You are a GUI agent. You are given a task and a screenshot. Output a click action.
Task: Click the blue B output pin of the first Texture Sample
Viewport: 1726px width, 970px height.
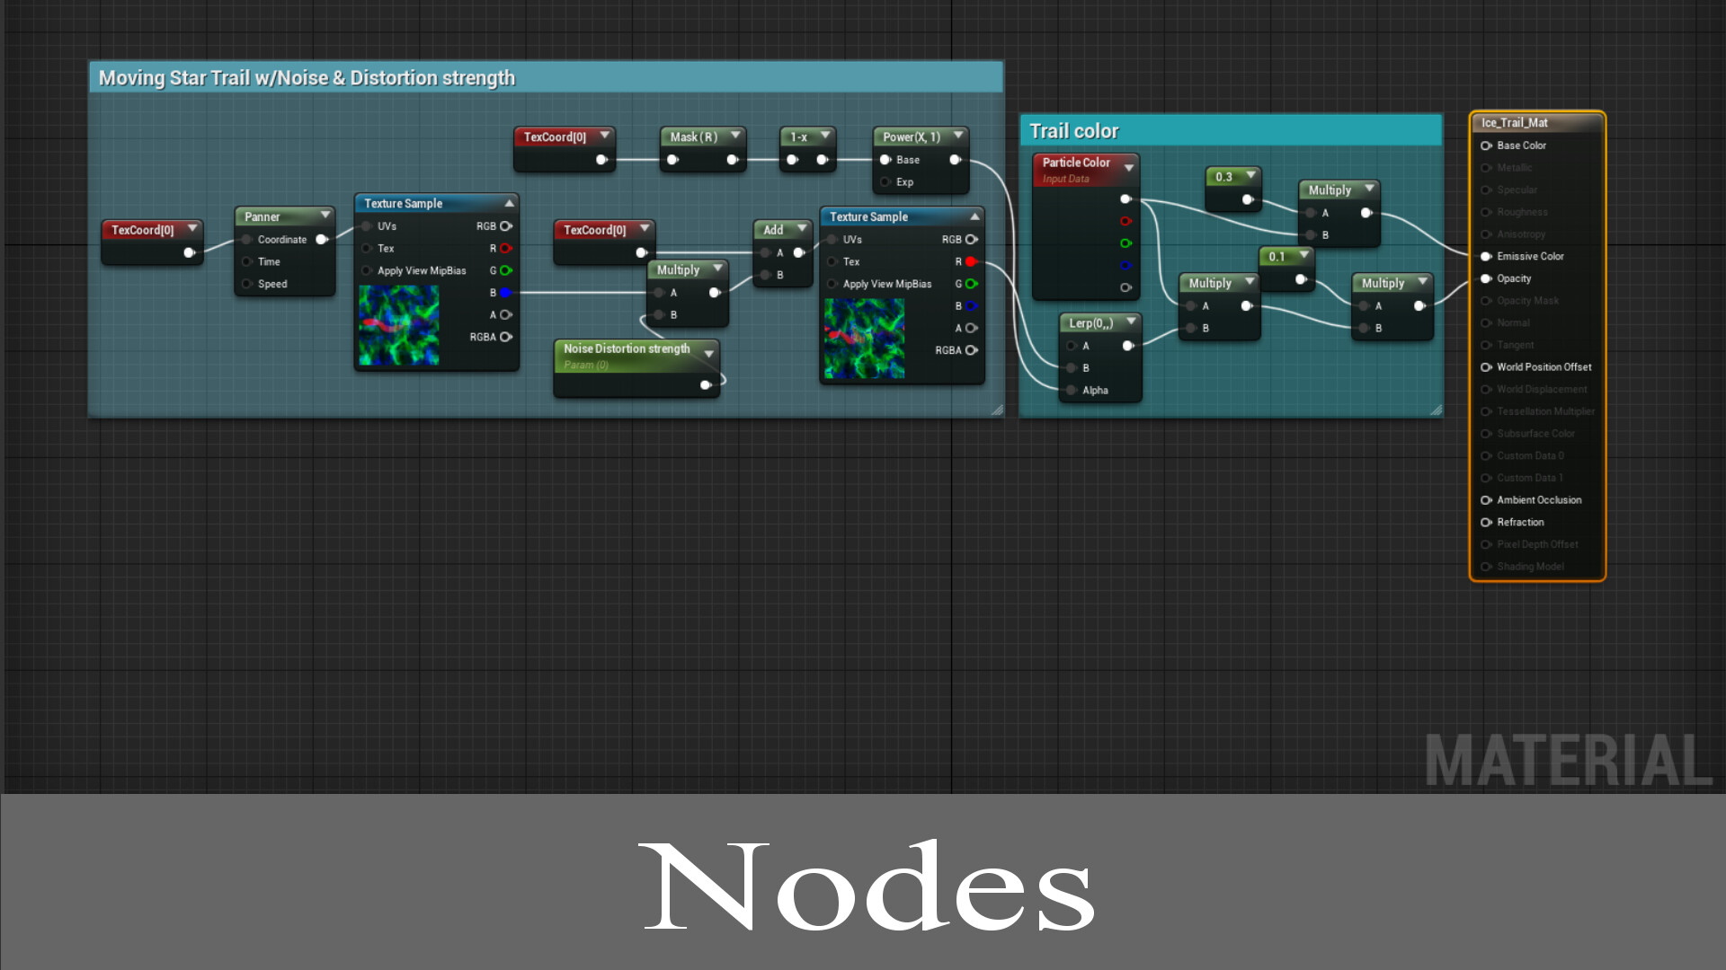tap(505, 293)
